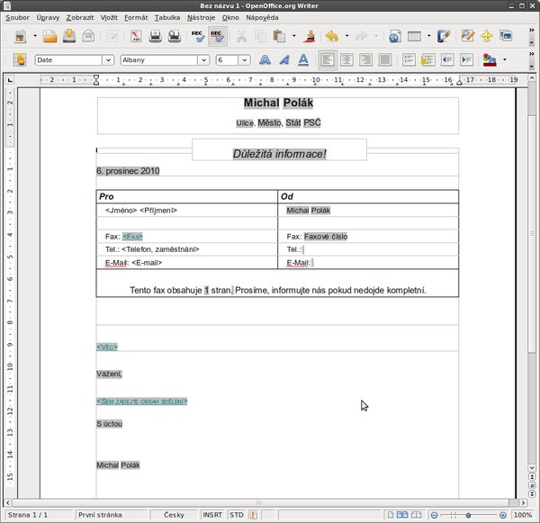Click the INSRT insert mode indicator
Image resolution: width=540 pixels, height=523 pixels.
(x=212, y=515)
